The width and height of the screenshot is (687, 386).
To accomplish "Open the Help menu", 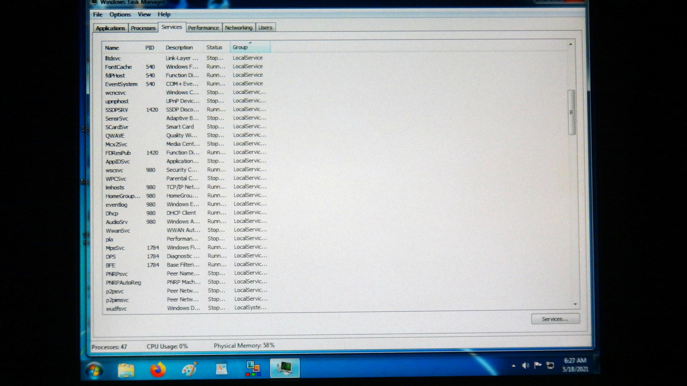I will tap(164, 15).
